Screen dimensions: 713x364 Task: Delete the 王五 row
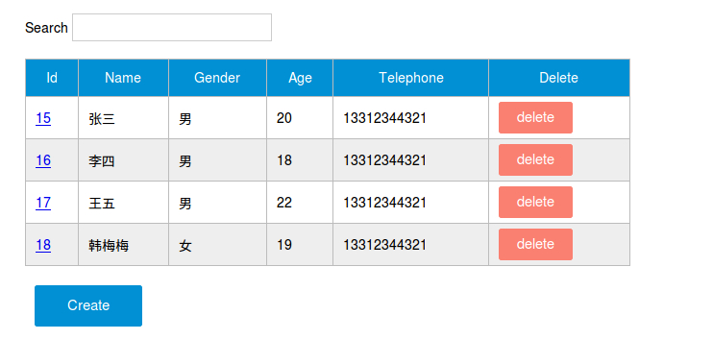pyautogui.click(x=535, y=203)
